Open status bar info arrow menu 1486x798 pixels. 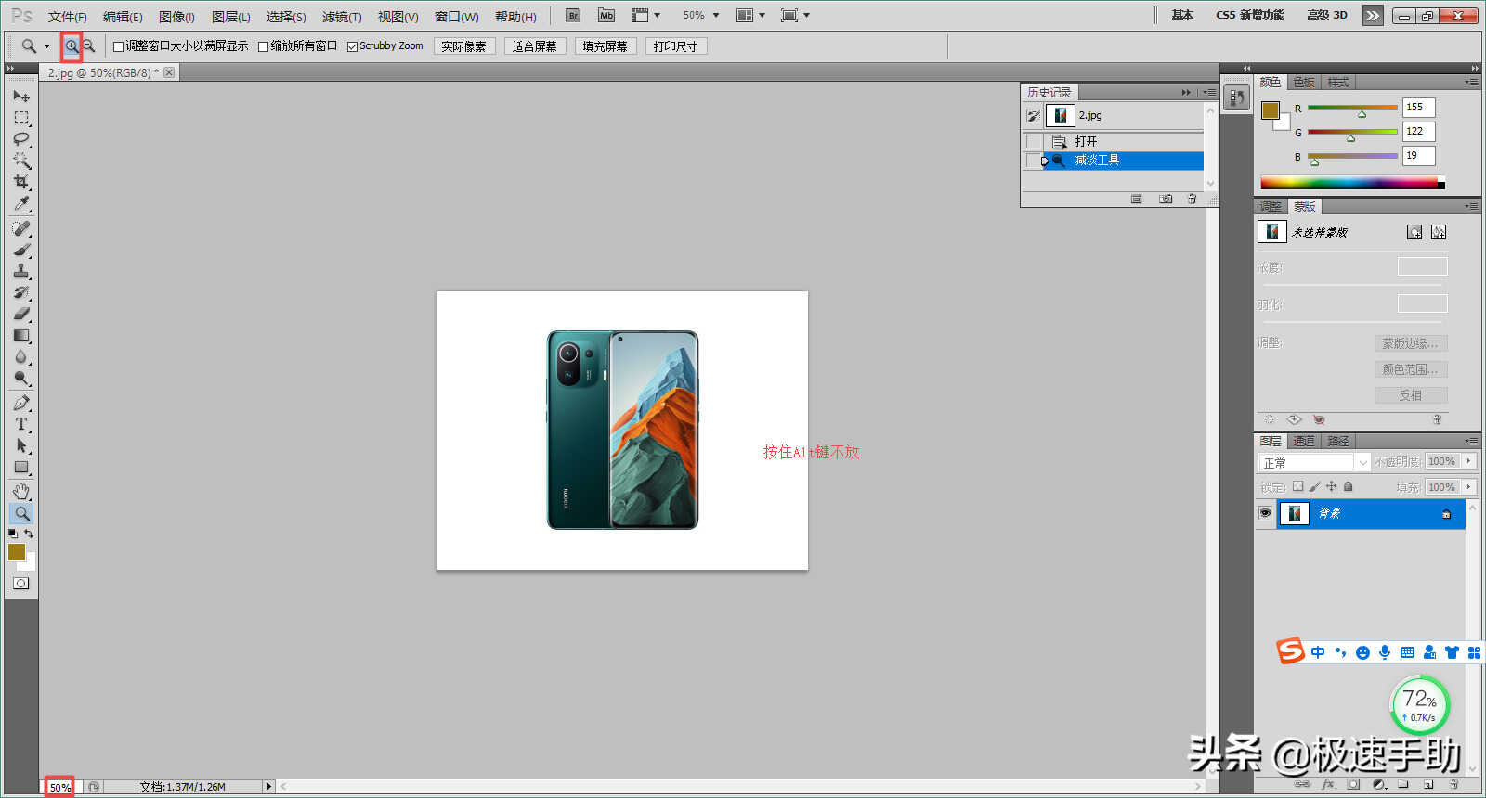268,787
